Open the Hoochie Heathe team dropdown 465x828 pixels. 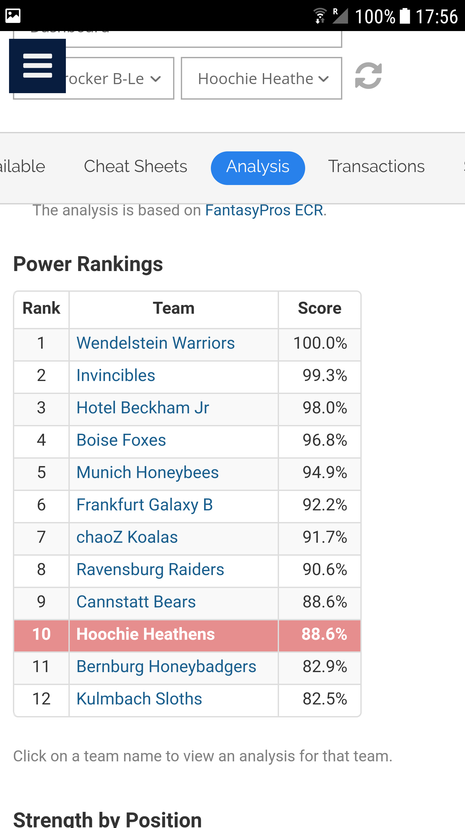coord(262,79)
